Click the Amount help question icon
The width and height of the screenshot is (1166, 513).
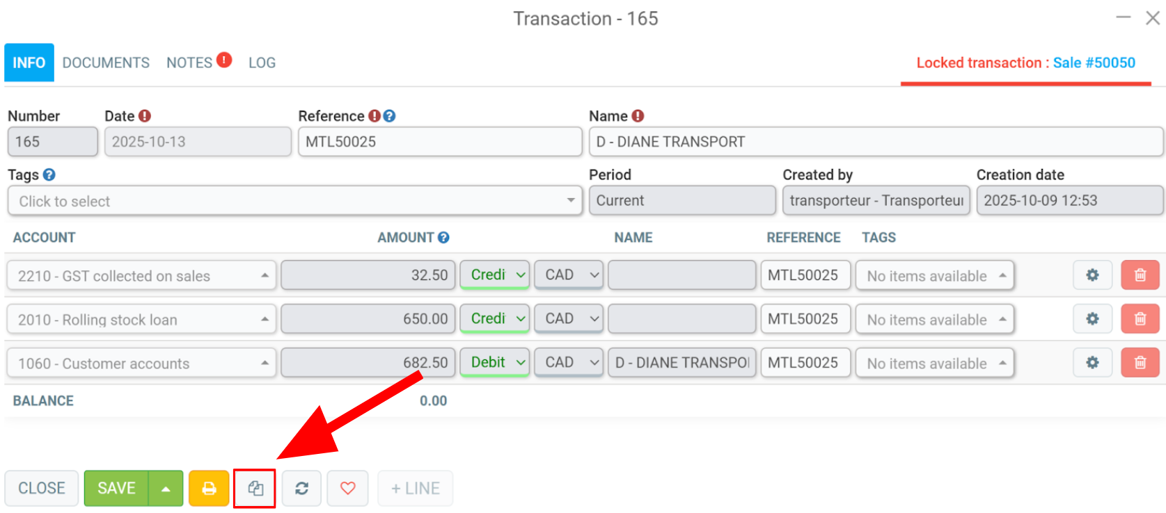[443, 238]
